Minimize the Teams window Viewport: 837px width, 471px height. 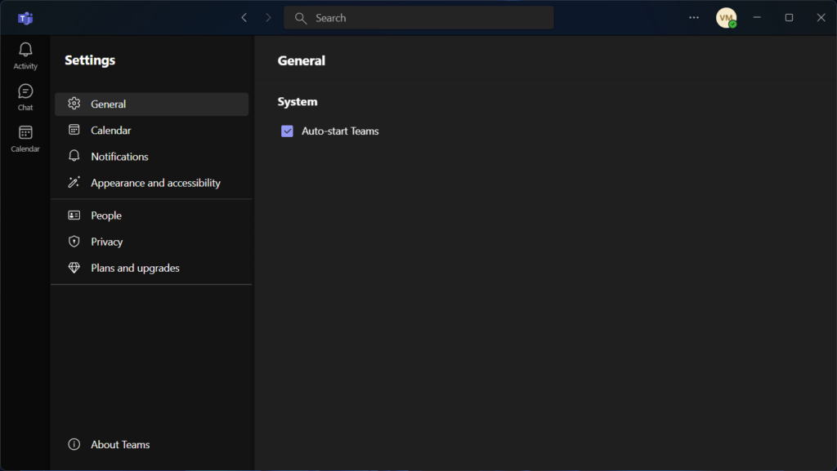click(756, 18)
